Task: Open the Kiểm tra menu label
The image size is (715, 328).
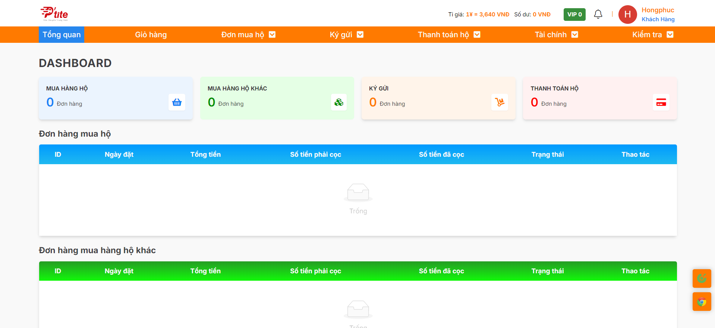Action: (x=647, y=35)
